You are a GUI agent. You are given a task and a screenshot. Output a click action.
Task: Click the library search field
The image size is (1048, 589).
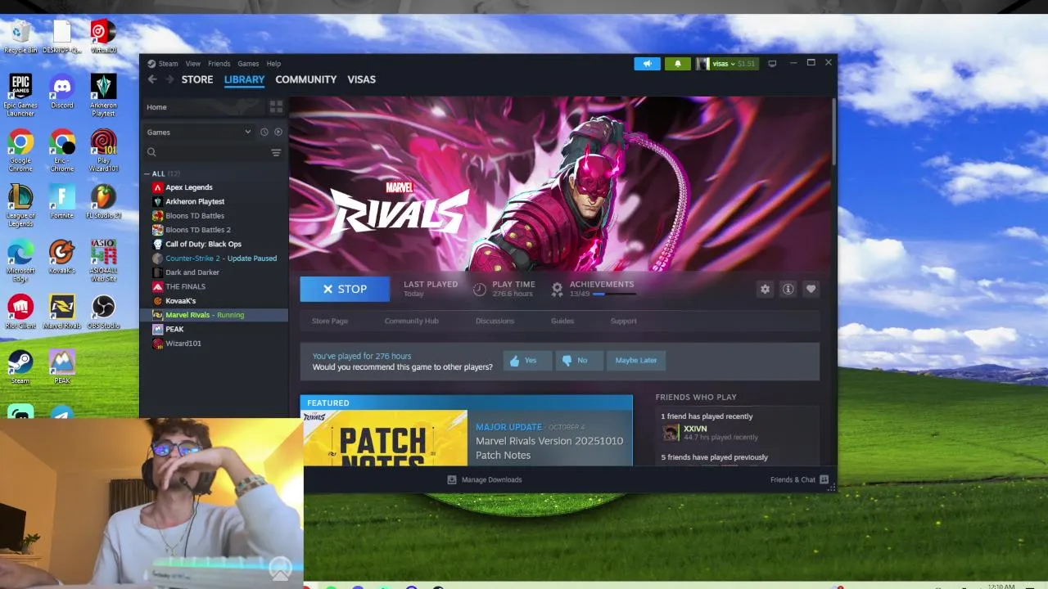[206, 152]
